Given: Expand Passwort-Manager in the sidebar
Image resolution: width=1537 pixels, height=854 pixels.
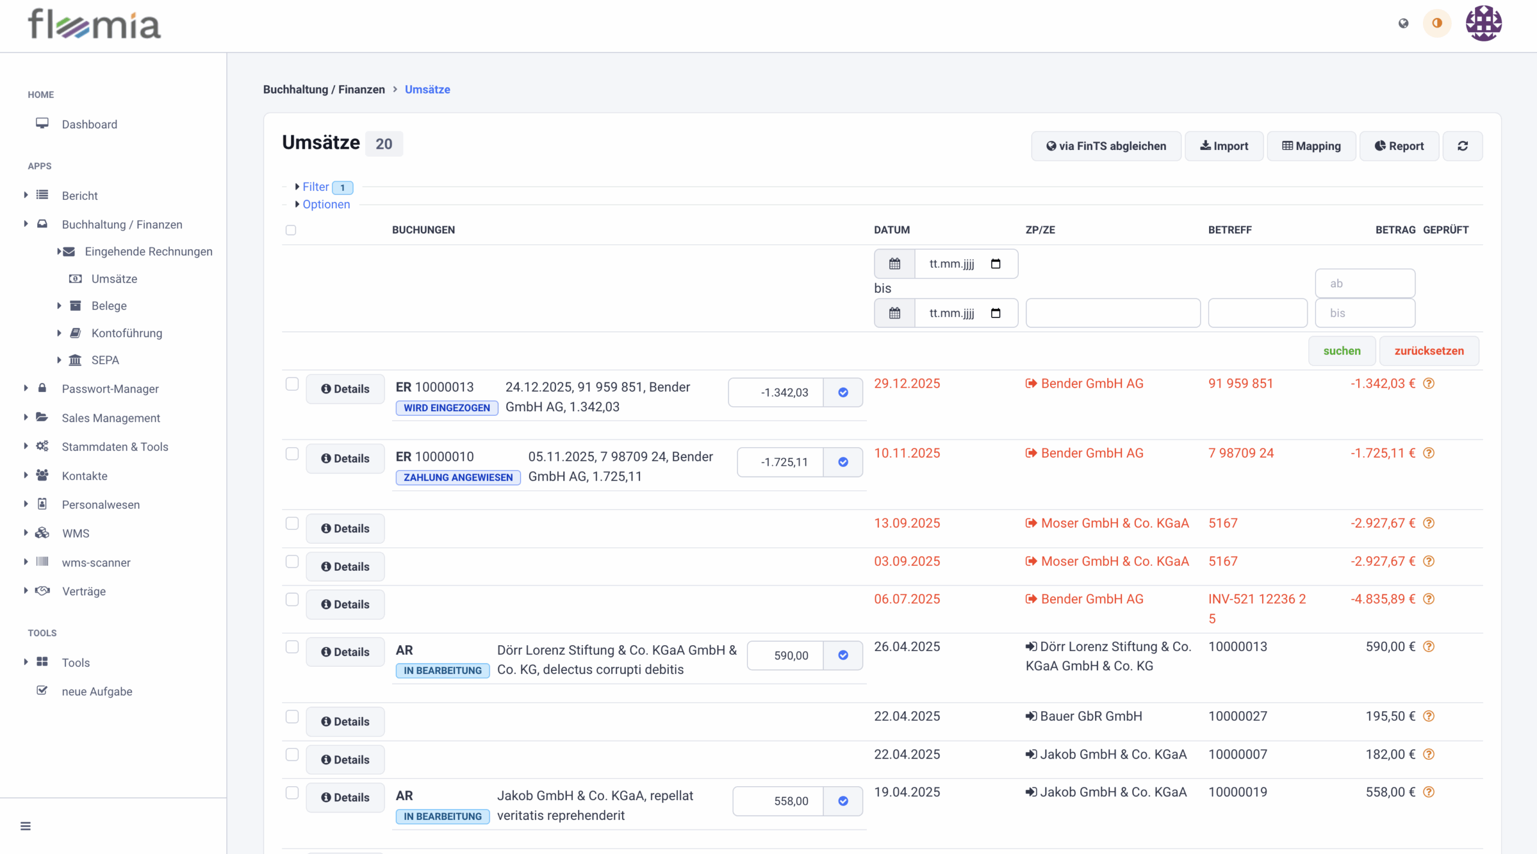Looking at the screenshot, I should coord(110,389).
